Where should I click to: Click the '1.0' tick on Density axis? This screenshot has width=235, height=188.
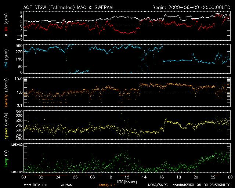19,92
